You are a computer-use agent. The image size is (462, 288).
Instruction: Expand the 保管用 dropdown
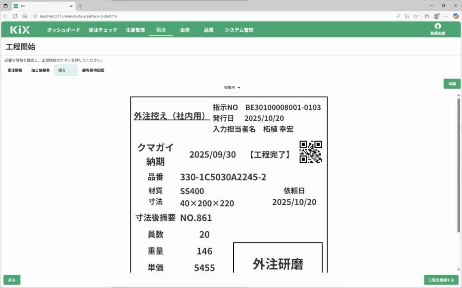231,87
